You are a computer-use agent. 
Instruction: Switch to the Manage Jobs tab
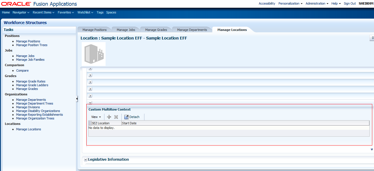coord(126,30)
